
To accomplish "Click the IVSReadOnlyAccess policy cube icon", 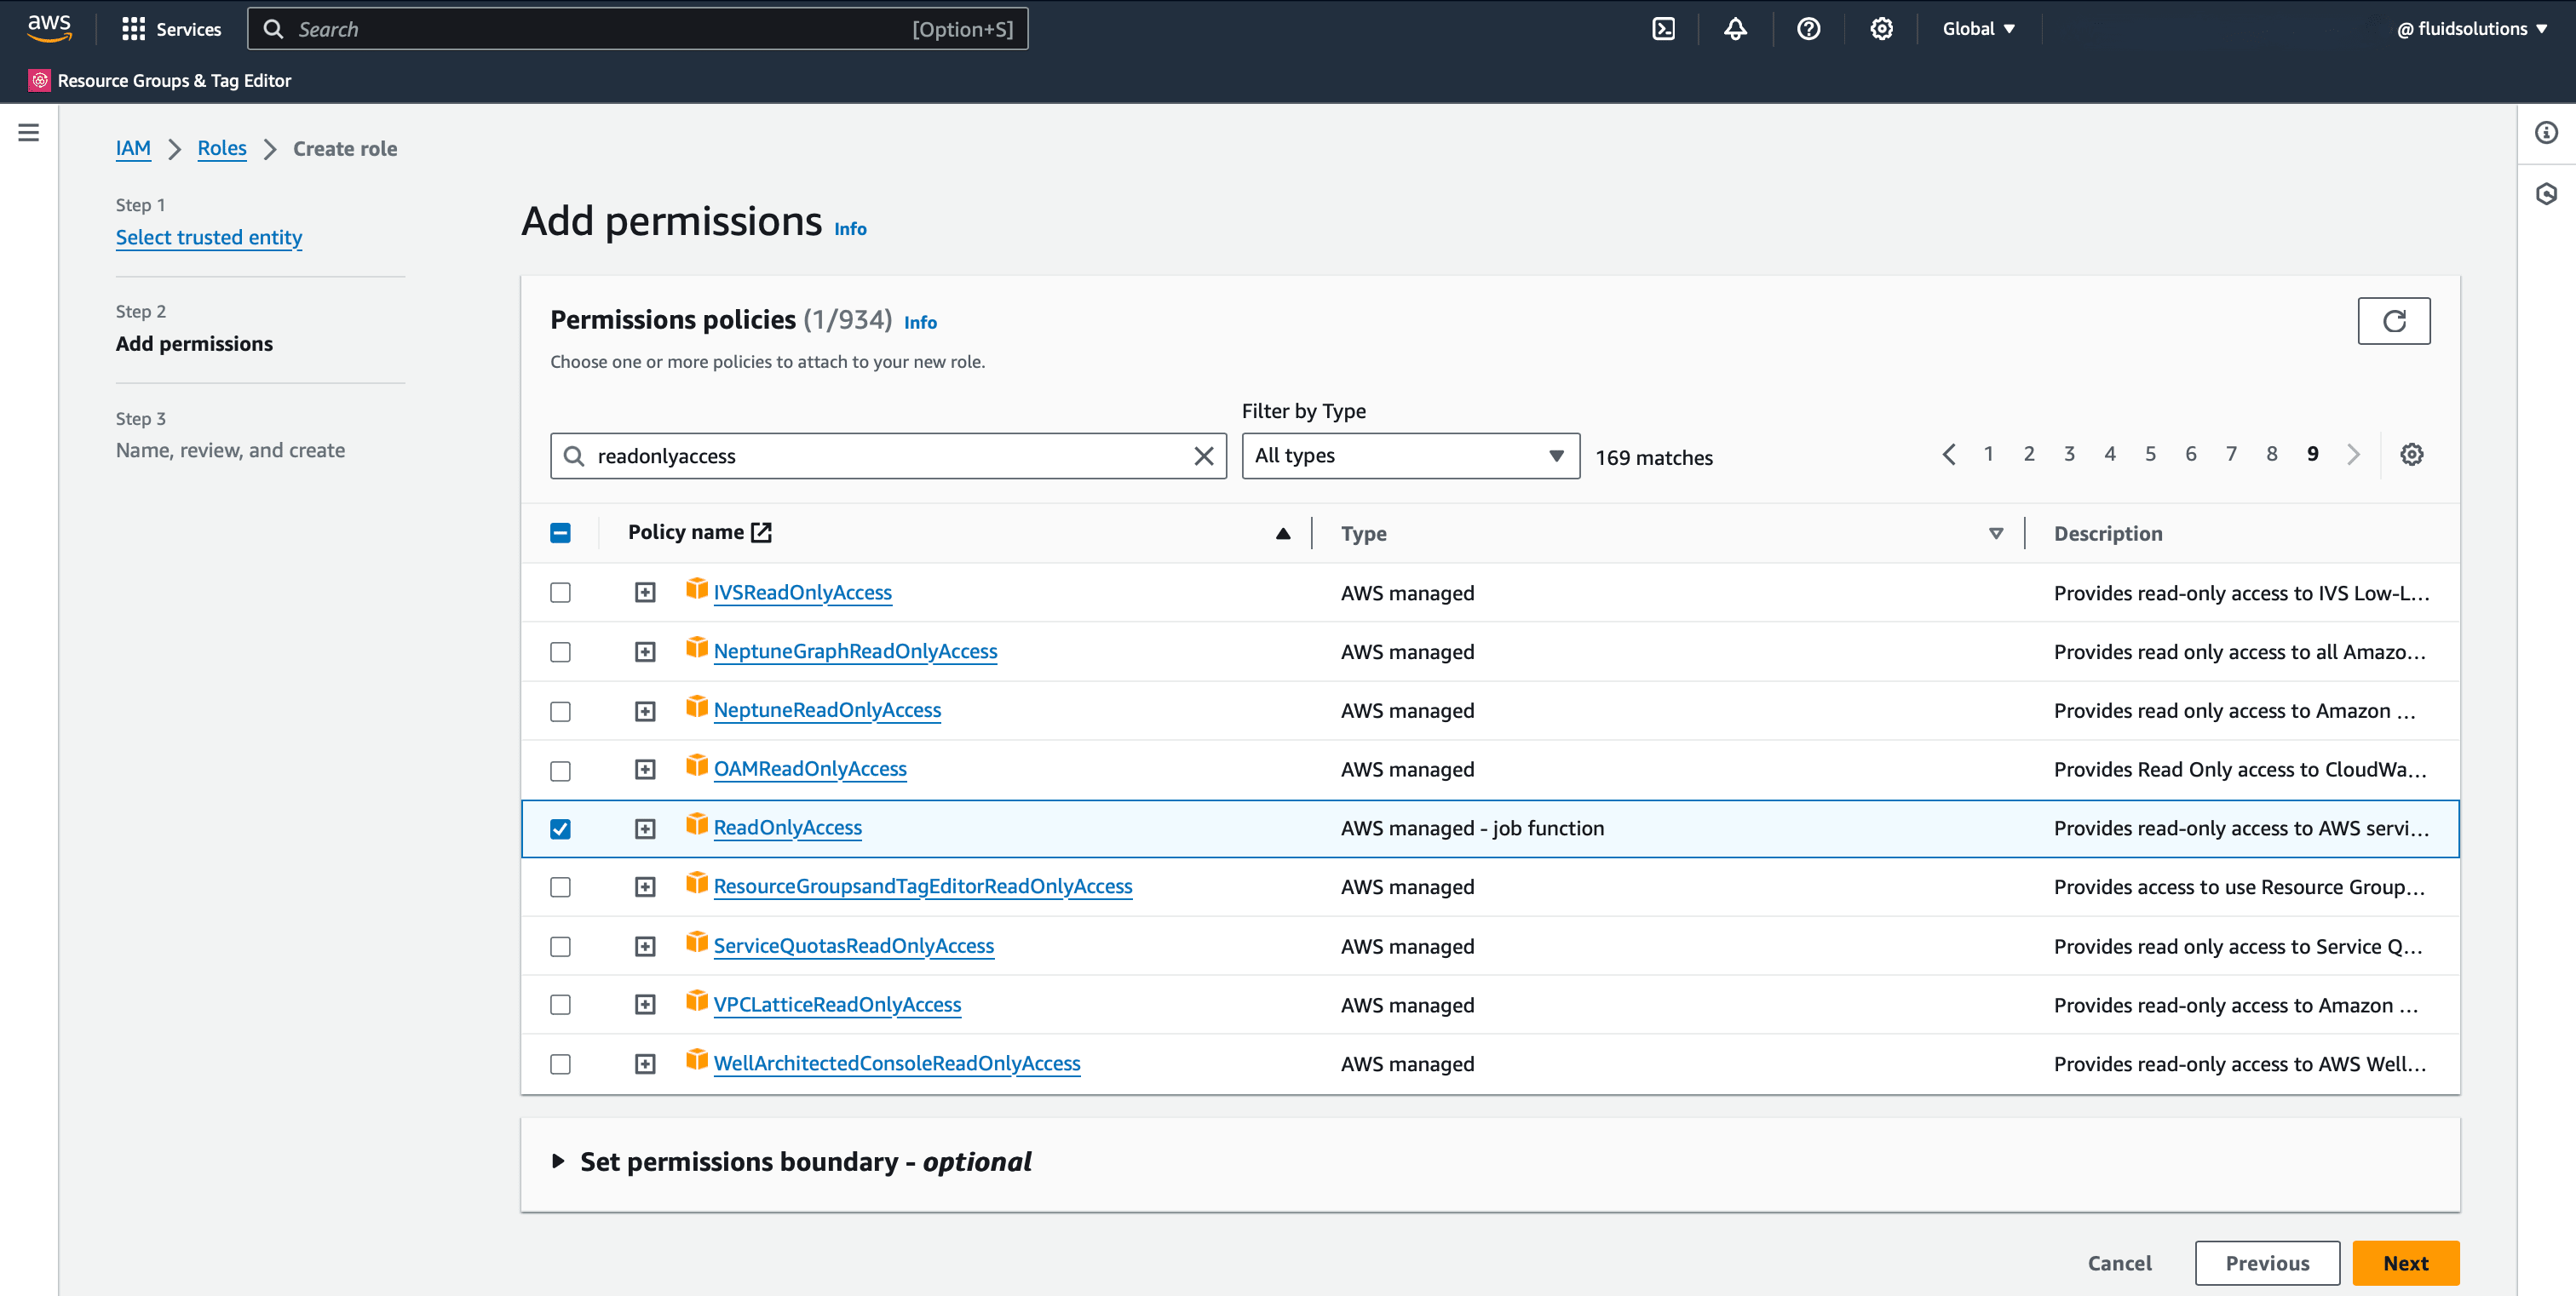I will 697,589.
